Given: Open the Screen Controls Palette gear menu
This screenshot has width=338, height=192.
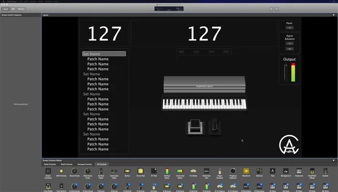Looking at the screenshot, I should click(334, 161).
